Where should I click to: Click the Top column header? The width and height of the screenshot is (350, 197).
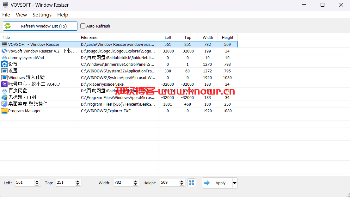(x=188, y=37)
